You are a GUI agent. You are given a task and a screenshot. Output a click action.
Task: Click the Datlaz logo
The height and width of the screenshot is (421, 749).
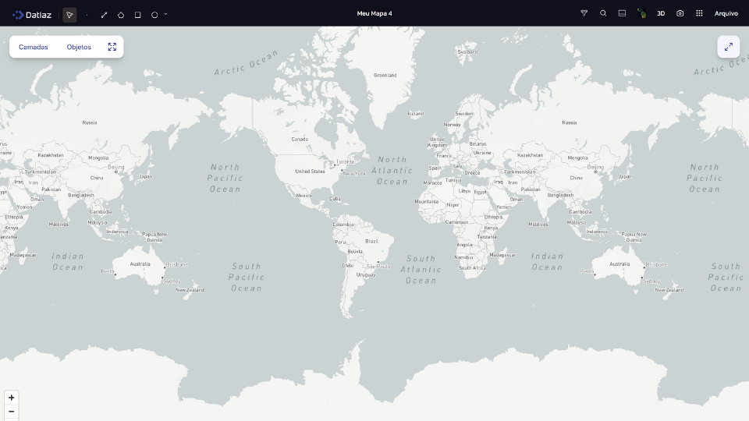[x=31, y=15]
